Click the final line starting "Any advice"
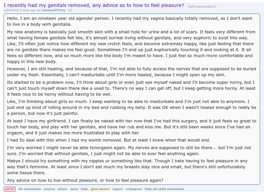Viewport: 264px width, 194px height. (x=85, y=180)
